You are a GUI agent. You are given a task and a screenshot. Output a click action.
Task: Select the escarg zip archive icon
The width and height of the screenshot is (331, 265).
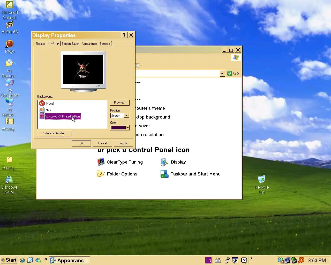tap(10, 124)
